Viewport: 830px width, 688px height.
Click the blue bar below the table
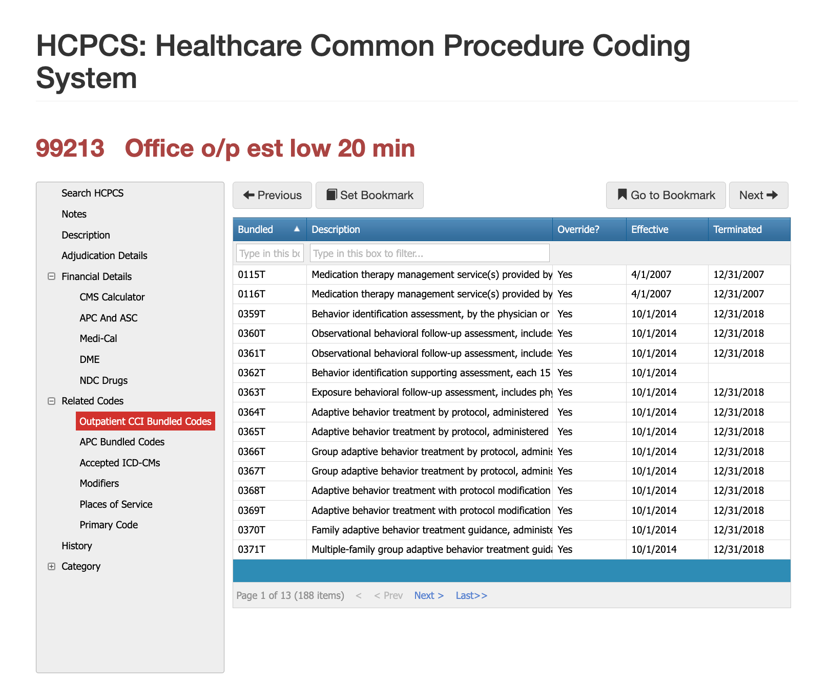(511, 570)
